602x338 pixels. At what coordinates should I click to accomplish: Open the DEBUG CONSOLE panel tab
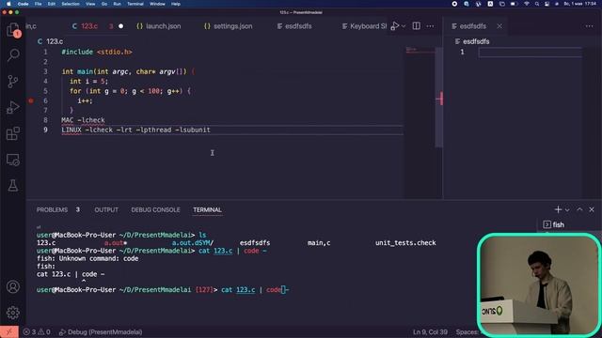click(155, 209)
